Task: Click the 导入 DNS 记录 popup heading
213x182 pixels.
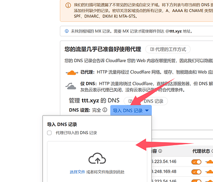Action: coord(62,124)
